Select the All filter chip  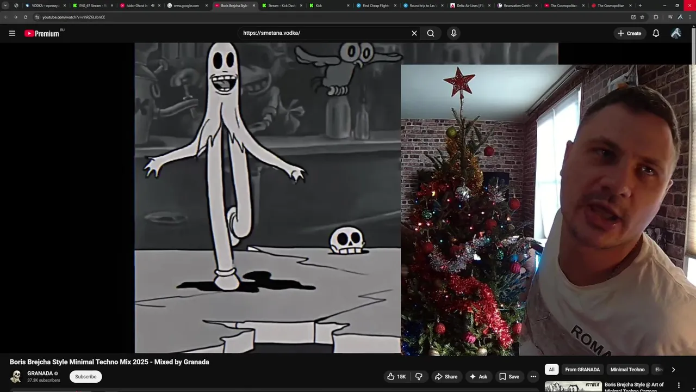click(551, 370)
